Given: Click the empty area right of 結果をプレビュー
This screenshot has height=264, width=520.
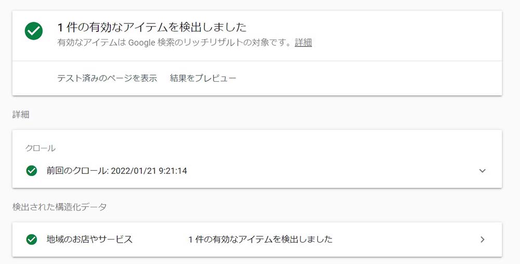Looking at the screenshot, I should click(364, 78).
